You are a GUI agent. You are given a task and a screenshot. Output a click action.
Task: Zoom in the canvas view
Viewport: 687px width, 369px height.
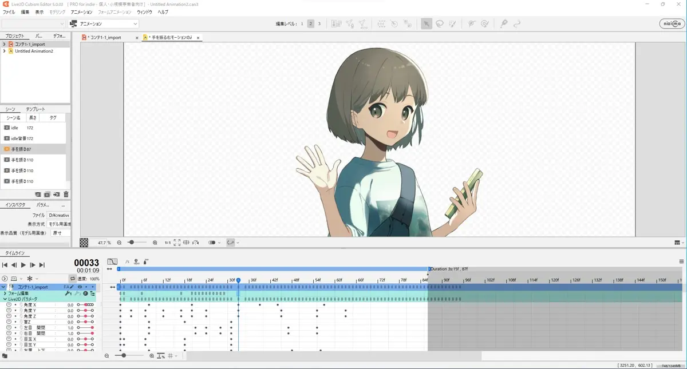[x=155, y=243]
